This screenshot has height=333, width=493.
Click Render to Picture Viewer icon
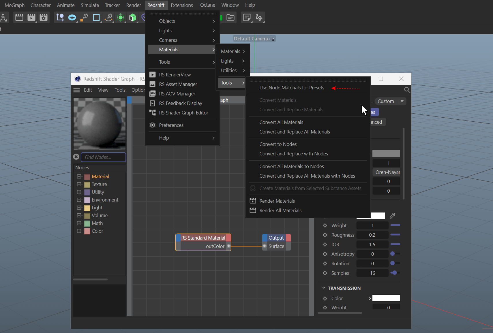[31, 18]
